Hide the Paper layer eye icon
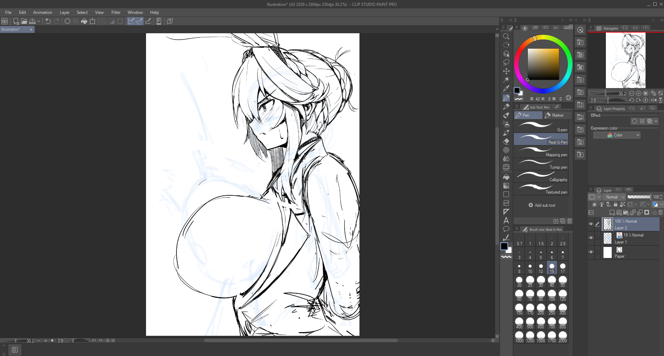 591,252
